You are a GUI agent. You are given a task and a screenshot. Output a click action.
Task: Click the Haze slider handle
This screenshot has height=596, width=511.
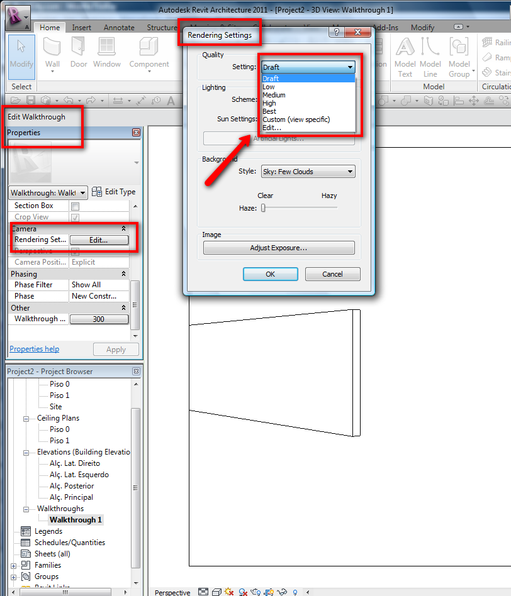click(x=263, y=208)
